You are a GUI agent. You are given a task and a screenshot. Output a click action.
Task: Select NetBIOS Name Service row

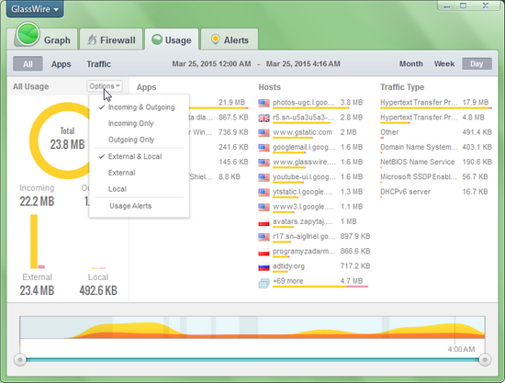coord(436,162)
